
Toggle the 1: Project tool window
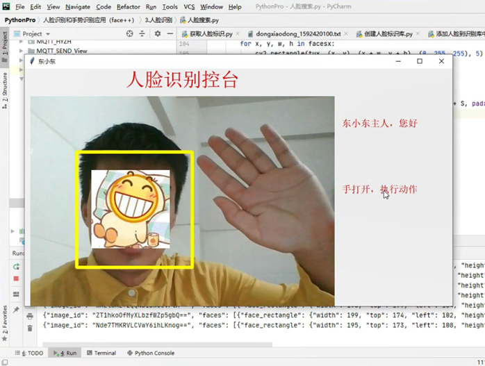5,47
